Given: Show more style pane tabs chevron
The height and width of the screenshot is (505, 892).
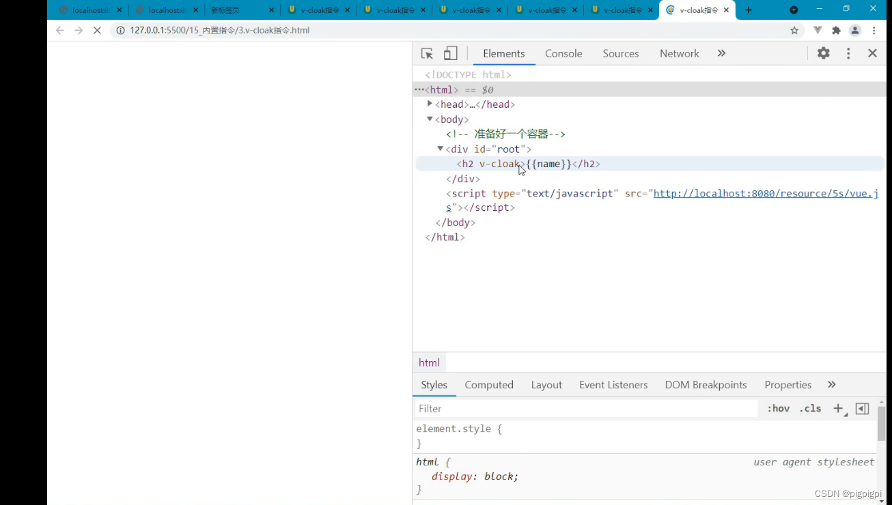Looking at the screenshot, I should click(831, 385).
